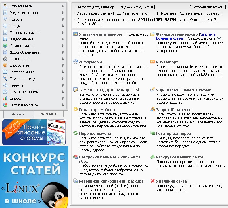This screenshot has height=208, width=228.
Task: Switch to the Неактивные tab
Action: (x=48, y=114)
